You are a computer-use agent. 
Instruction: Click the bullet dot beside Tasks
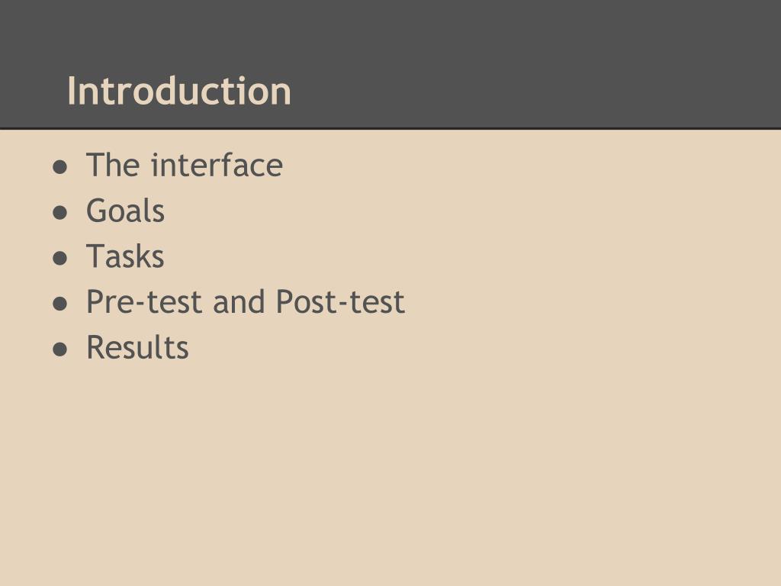click(x=59, y=258)
